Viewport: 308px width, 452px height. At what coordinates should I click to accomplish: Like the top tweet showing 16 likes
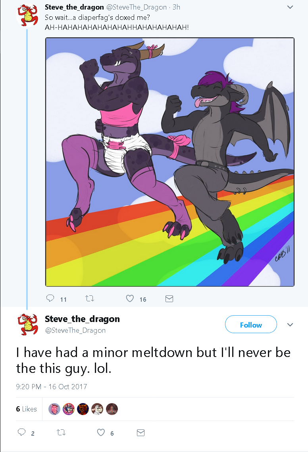[x=130, y=299]
